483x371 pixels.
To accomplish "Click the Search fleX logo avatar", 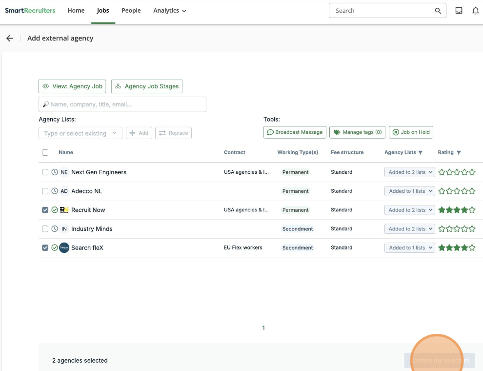I will 64,248.
